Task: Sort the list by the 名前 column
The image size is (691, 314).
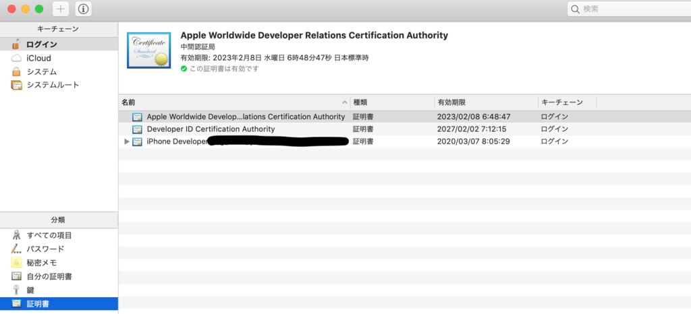Action: [x=234, y=102]
